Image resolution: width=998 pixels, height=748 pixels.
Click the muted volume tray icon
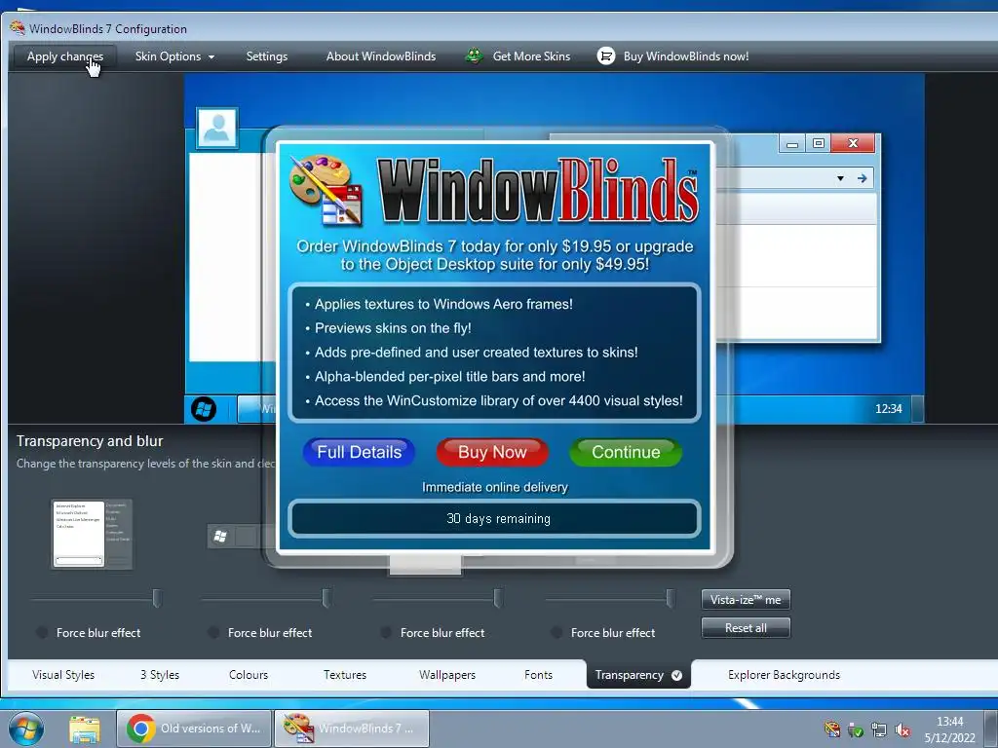(x=902, y=729)
